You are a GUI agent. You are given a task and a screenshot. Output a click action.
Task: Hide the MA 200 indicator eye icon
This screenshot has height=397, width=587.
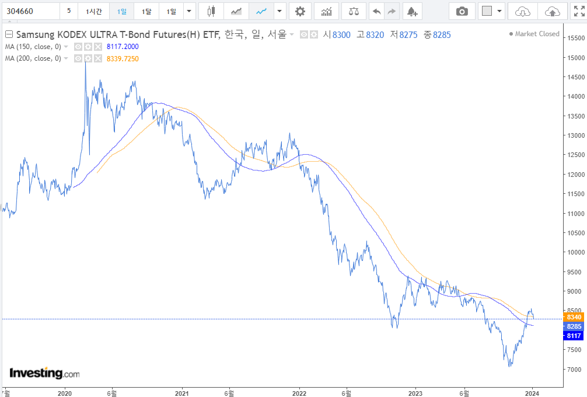tap(78, 59)
